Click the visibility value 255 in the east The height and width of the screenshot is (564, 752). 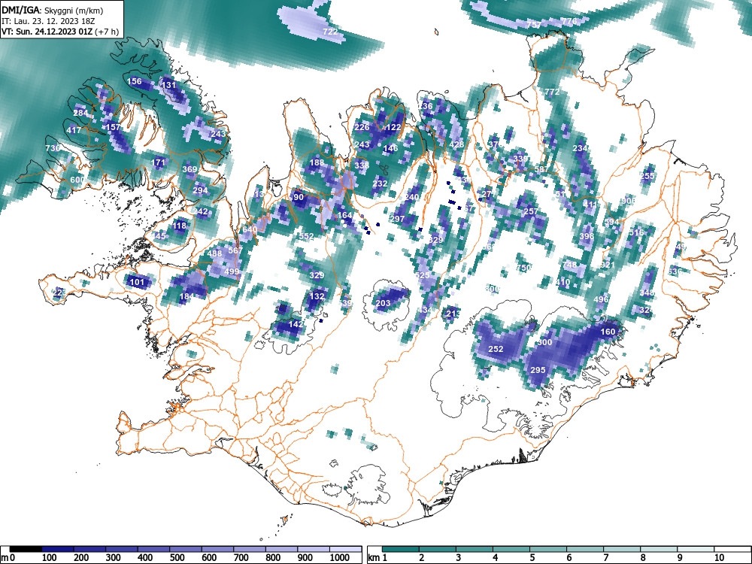pos(647,176)
